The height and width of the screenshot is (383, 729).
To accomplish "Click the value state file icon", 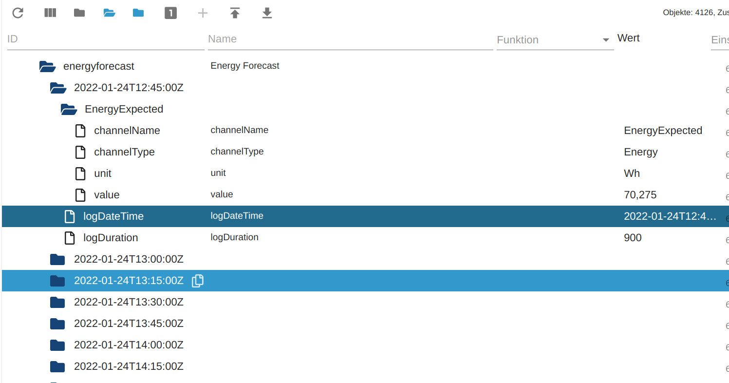I will [80, 195].
